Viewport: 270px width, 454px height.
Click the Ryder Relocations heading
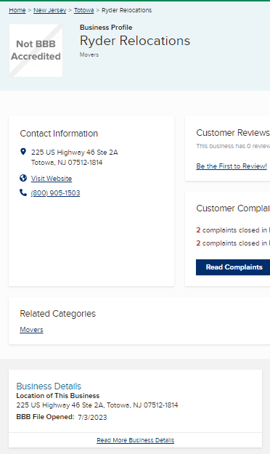(x=135, y=41)
